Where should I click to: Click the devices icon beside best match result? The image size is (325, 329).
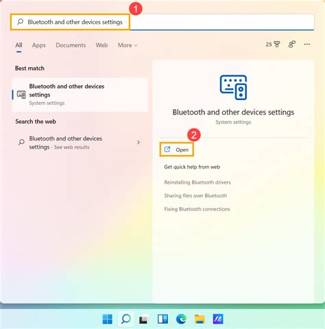(21, 95)
